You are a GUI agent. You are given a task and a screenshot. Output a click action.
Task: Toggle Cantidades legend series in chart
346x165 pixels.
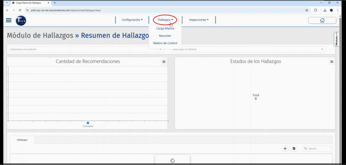88,124
